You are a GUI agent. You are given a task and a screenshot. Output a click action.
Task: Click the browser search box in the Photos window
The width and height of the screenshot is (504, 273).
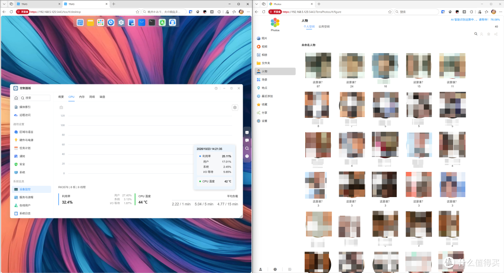416,12
